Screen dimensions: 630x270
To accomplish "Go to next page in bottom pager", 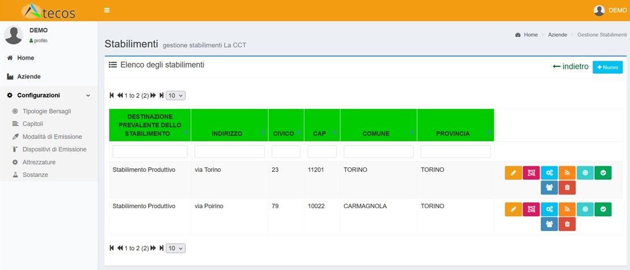I will point(153,248).
